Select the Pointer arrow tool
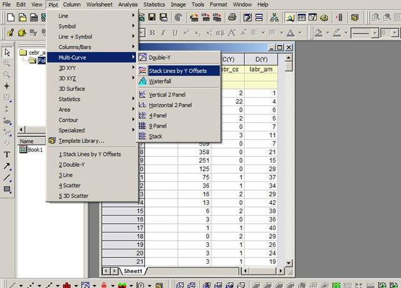This screenshot has width=401, height=288. [x=7, y=52]
